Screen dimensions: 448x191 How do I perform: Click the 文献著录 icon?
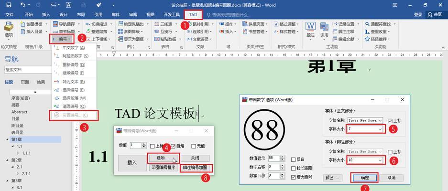pyautogui.click(x=189, y=39)
